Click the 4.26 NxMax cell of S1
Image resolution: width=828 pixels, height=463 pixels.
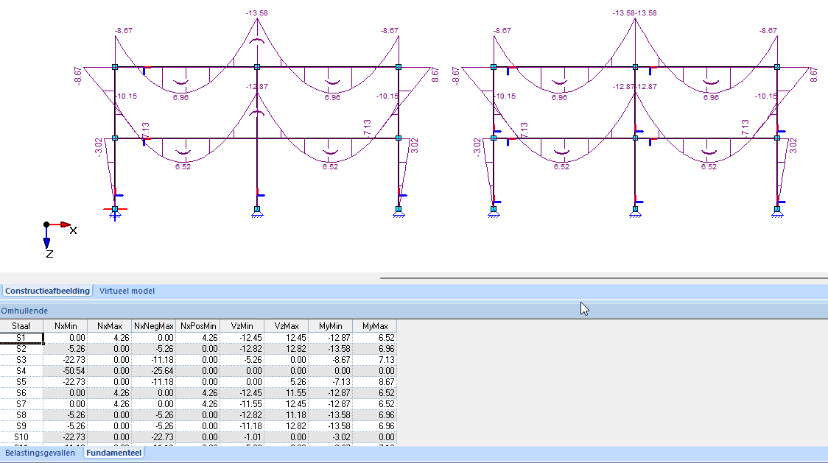point(110,338)
